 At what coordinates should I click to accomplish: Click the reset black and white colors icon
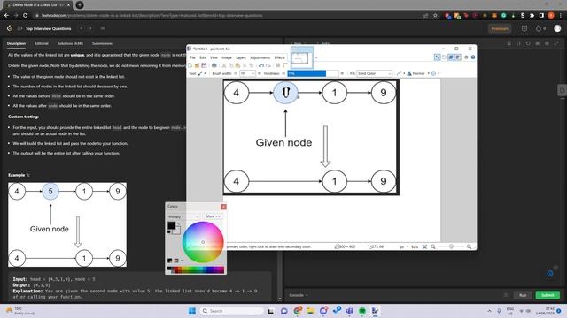click(x=169, y=231)
